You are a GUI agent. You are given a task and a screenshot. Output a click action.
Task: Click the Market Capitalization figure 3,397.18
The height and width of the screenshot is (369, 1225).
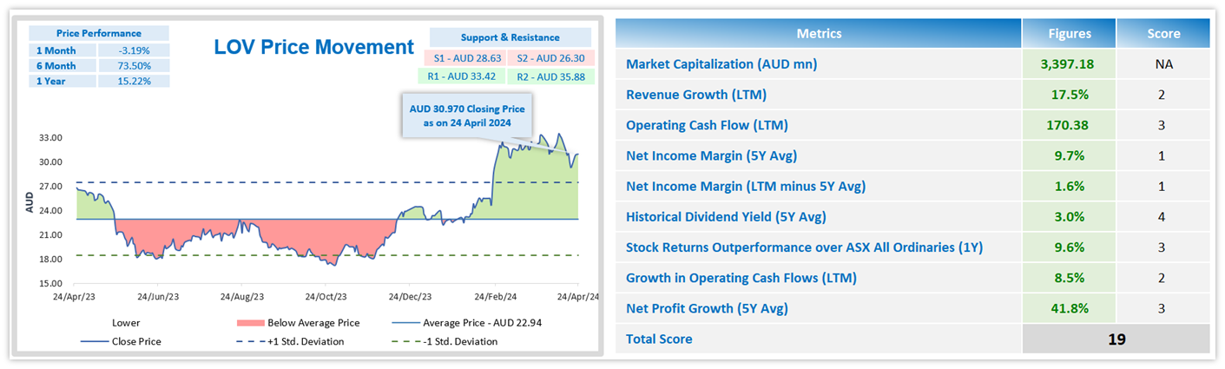tap(1069, 64)
